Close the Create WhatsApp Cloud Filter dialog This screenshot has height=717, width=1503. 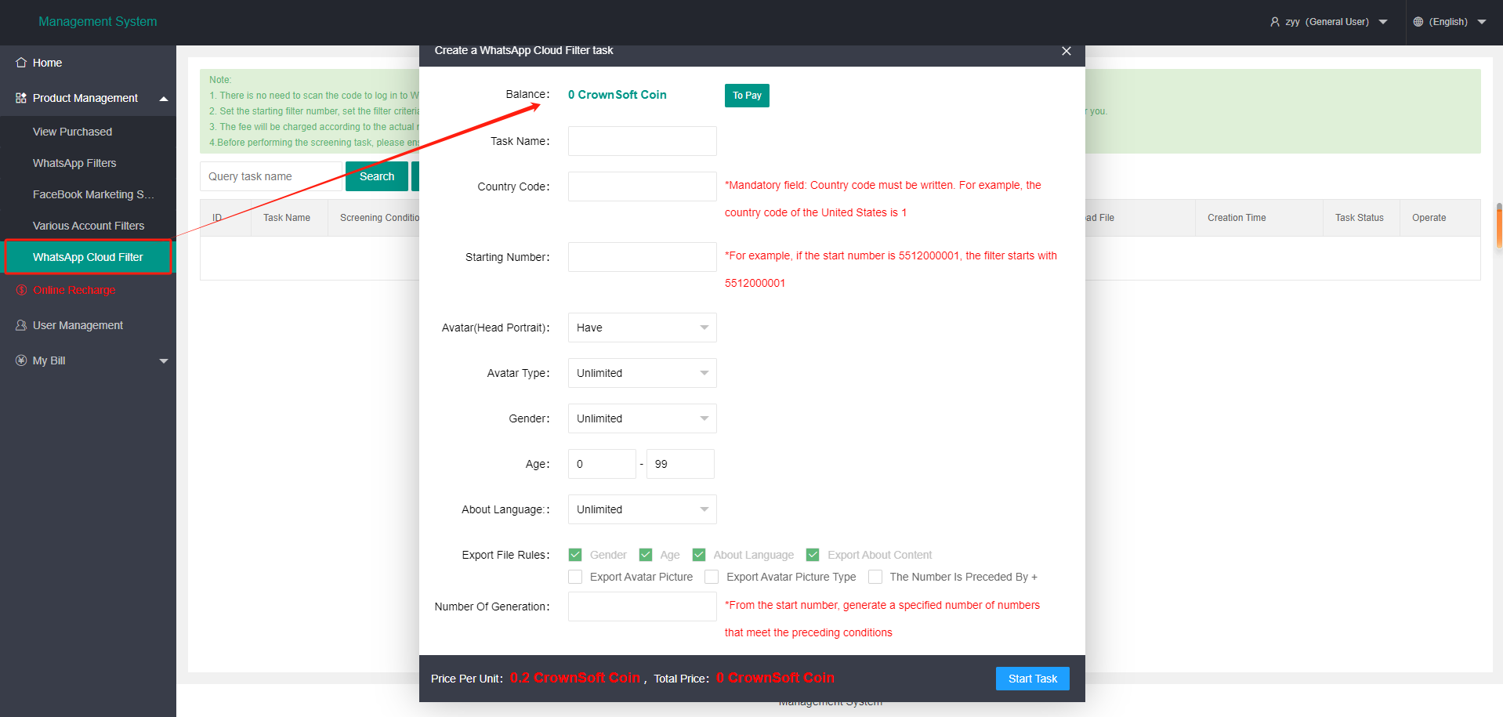point(1067,51)
